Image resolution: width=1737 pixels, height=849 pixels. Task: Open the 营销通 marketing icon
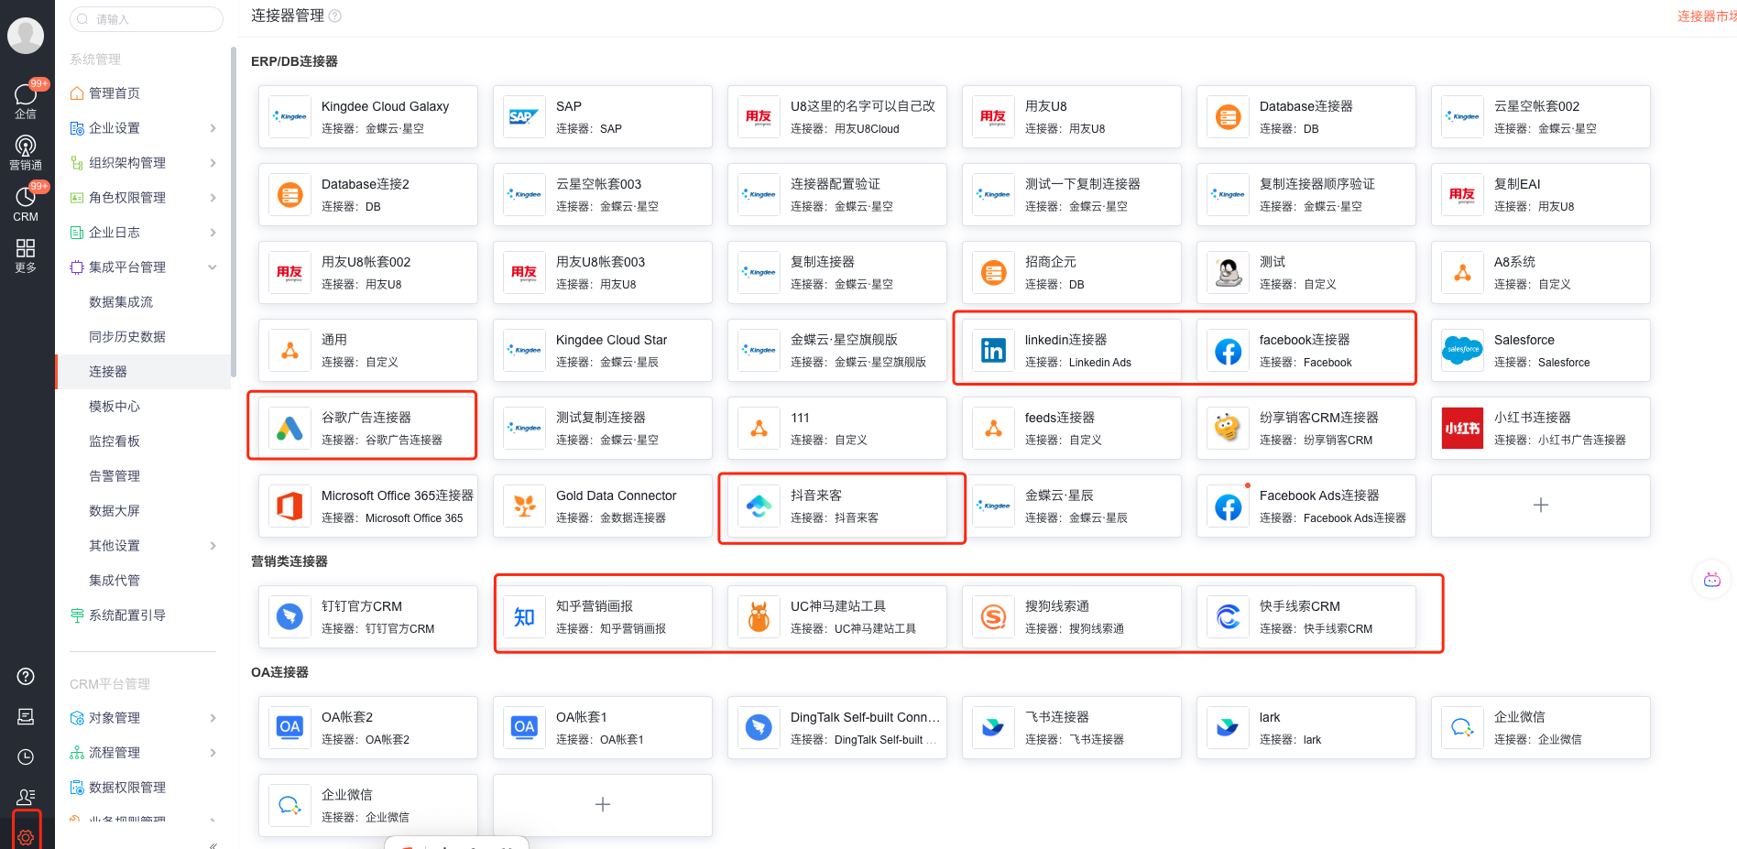click(26, 153)
